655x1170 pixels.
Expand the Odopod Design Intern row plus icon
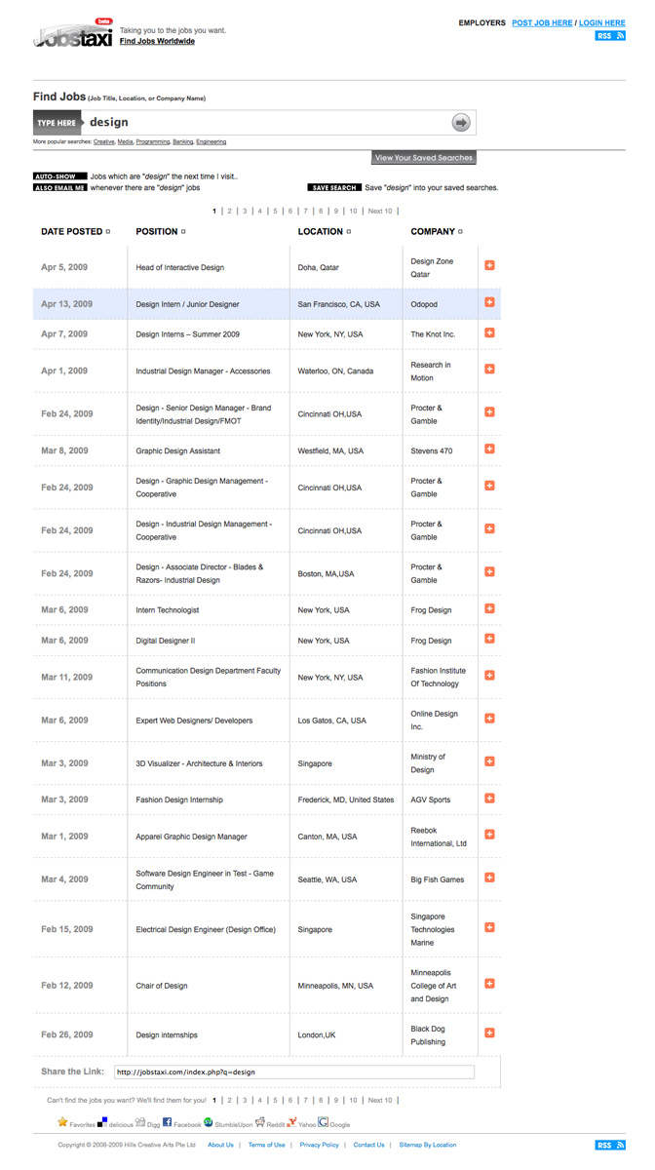489,302
